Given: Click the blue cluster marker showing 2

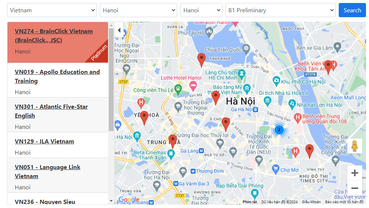Looking at the screenshot, I should pyautogui.click(x=279, y=130).
